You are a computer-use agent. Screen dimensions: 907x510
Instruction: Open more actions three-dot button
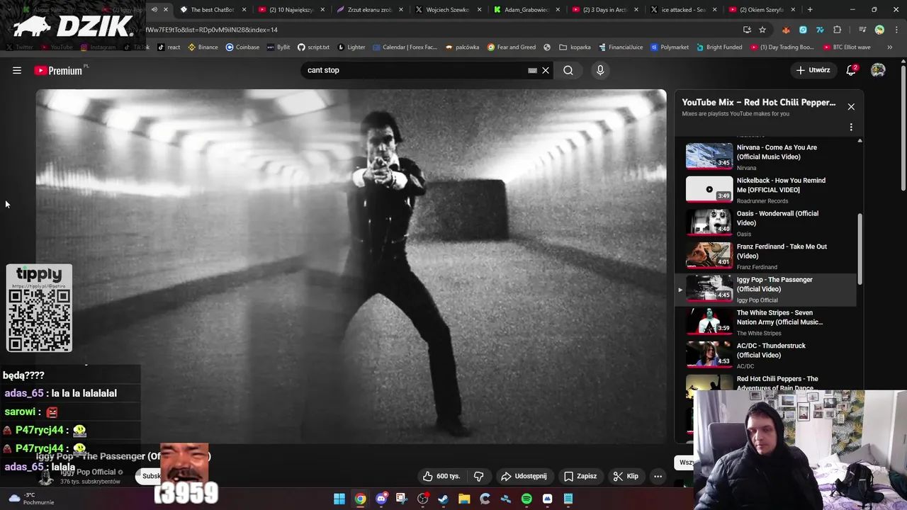(x=658, y=476)
